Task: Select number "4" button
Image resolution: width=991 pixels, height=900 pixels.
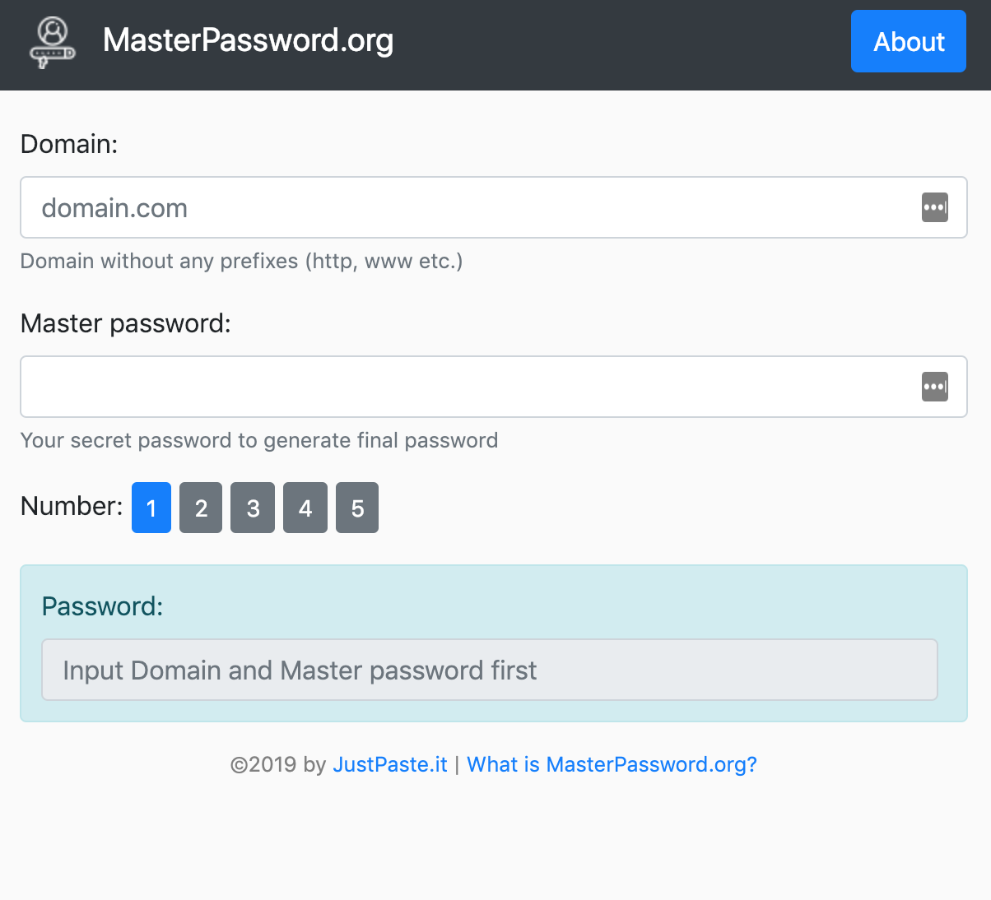Action: (x=305, y=508)
